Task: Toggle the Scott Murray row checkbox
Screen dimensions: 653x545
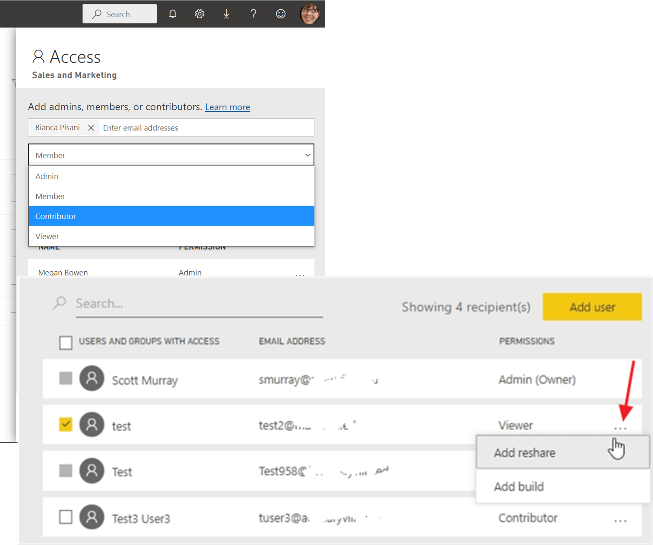Action: (x=66, y=378)
